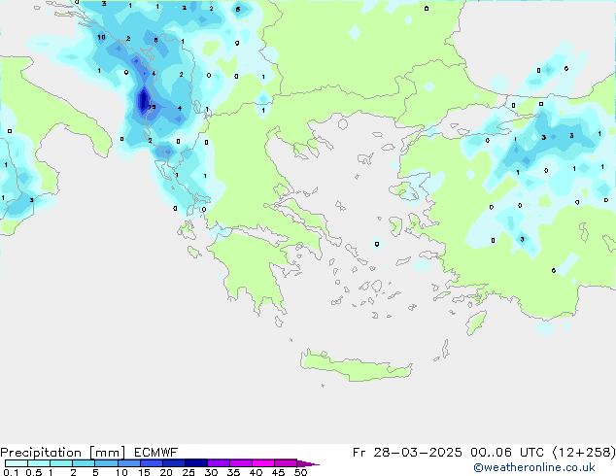Click the '35' legend scale label
This screenshot has width=616, height=476.
click(233, 472)
